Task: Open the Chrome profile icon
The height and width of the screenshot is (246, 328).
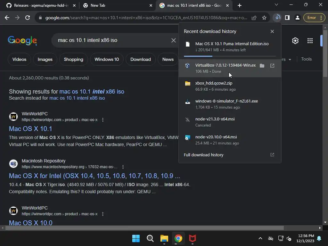Action: point(297,18)
